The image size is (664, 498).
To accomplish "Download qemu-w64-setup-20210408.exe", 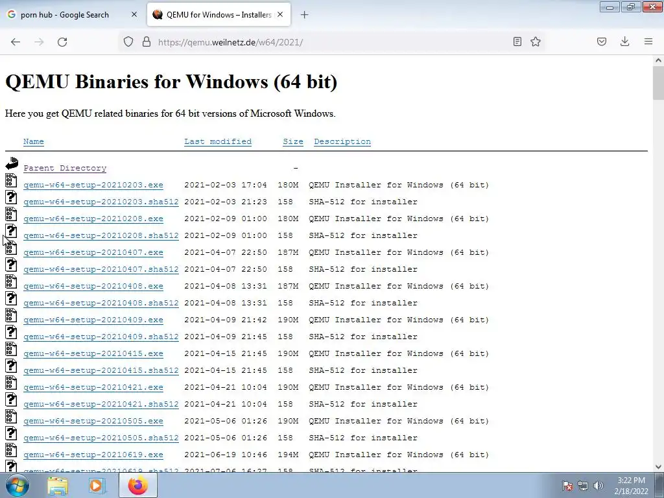I will [x=93, y=286].
